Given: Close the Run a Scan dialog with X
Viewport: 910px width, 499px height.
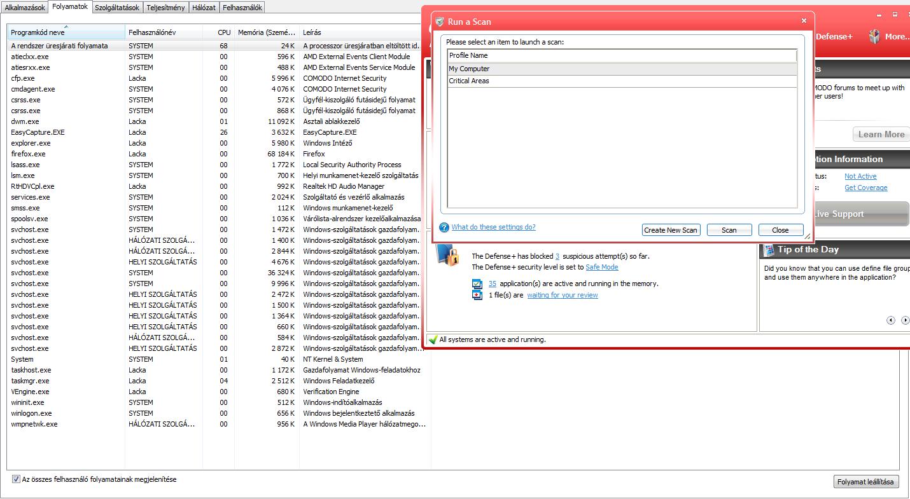Looking at the screenshot, I should click(x=804, y=21).
